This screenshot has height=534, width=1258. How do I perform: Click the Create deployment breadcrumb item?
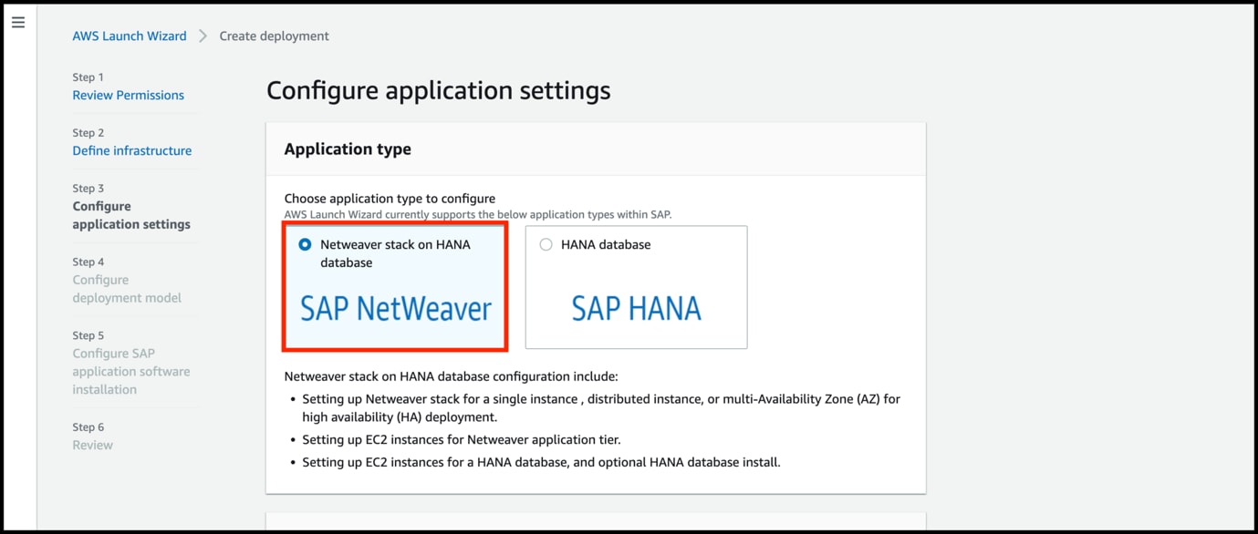[x=274, y=36]
